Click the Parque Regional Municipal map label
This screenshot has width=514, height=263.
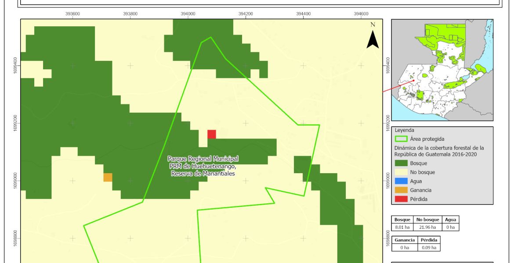(203, 166)
